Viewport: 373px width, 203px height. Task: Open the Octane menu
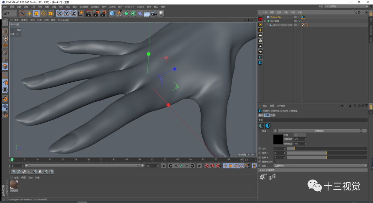(141, 7)
